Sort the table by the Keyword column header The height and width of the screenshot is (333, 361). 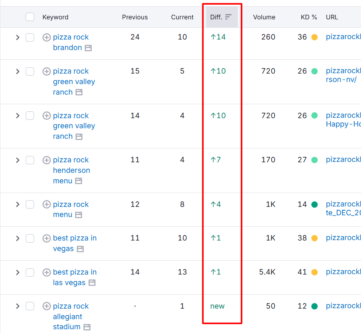click(55, 17)
